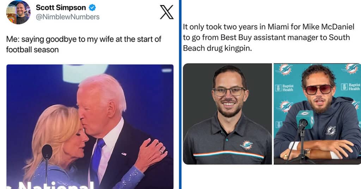Image resolution: width=361 pixels, height=189 pixels.
Task: Select the "saying goodbye to my wife" tweet text
Action: (x=84, y=44)
